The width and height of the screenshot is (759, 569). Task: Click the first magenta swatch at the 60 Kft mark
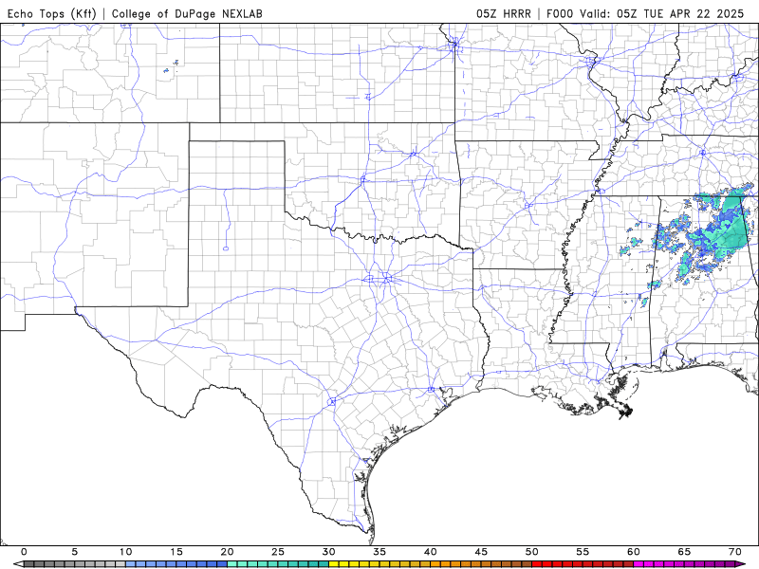click(x=639, y=564)
